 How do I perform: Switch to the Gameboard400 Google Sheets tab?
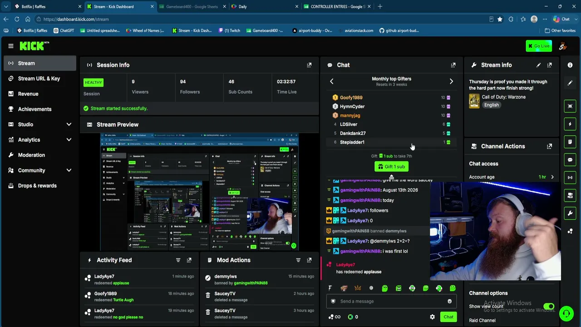(x=192, y=6)
